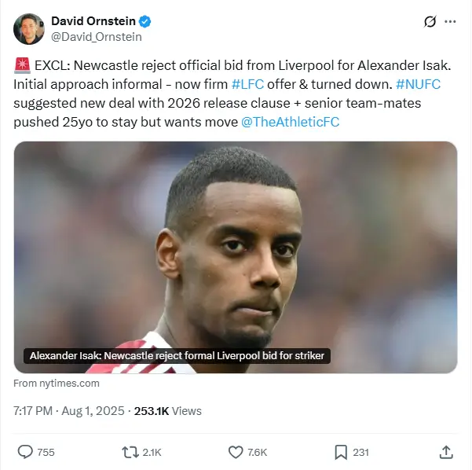Viewport: 472px width, 470px height.
Task: Bookmark the post with bookmark icon
Action: [341, 452]
